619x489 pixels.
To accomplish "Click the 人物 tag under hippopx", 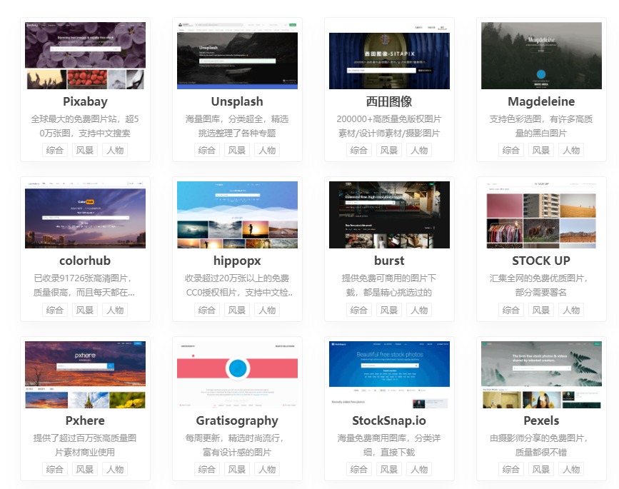I will pyautogui.click(x=267, y=311).
